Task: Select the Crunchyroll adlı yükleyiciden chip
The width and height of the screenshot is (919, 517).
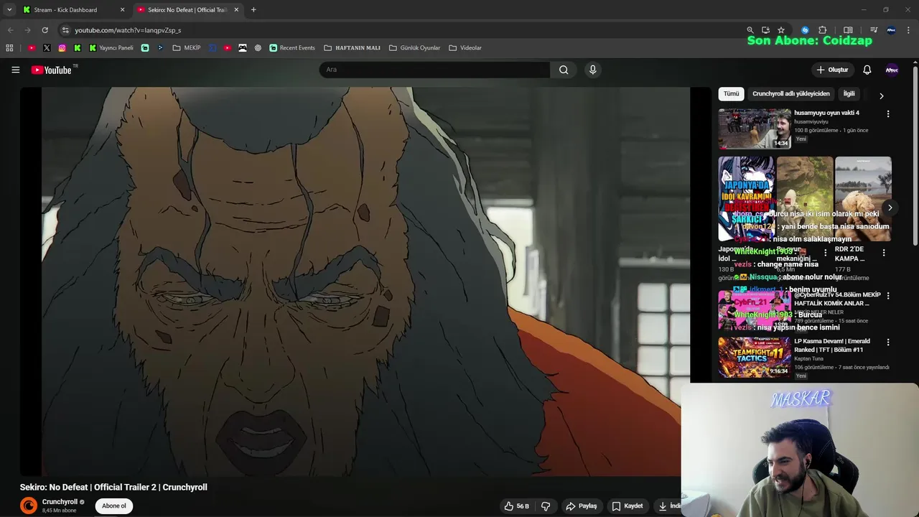Action: (790, 94)
